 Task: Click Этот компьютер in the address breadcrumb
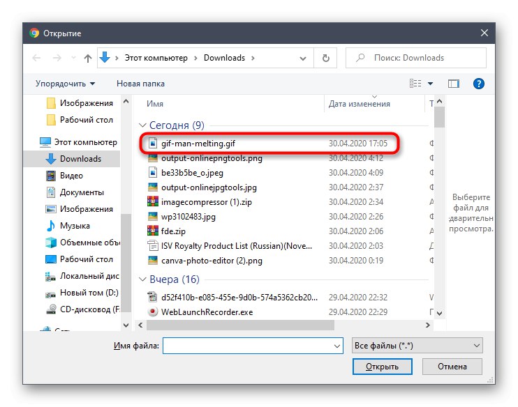tap(156, 58)
